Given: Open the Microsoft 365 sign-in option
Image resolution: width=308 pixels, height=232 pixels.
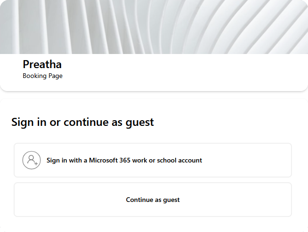Looking at the screenshot, I should (124, 160).
